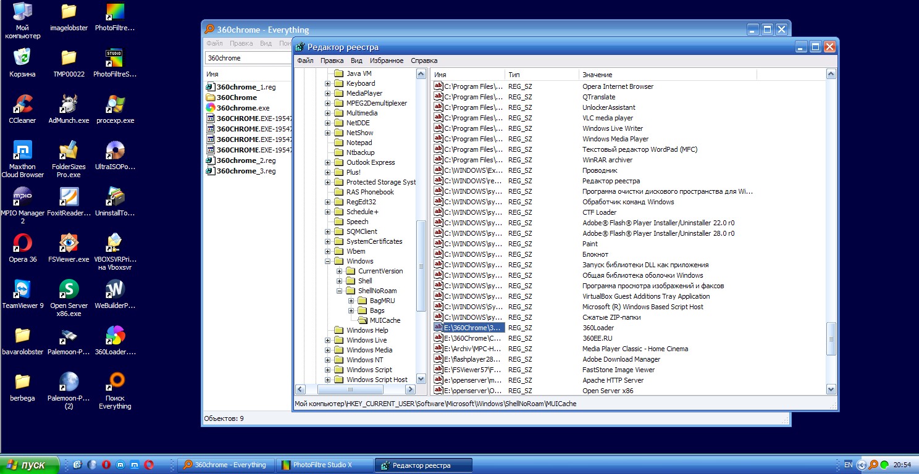Expand the Keyboard registry key

point(328,83)
